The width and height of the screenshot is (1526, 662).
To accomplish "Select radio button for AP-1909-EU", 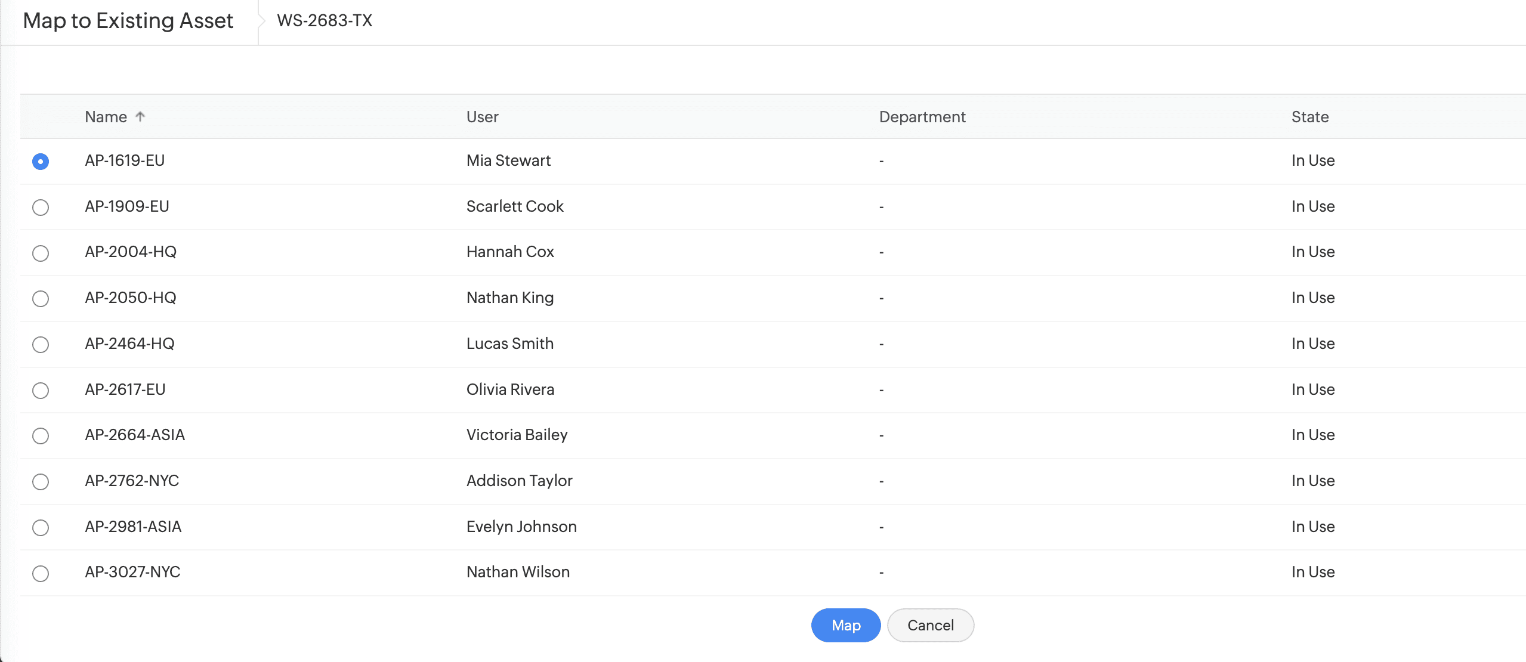I will [x=41, y=208].
